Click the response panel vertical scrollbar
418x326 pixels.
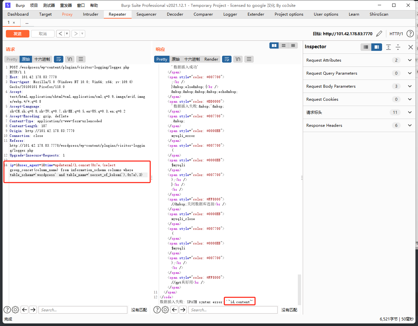[x=299, y=289]
